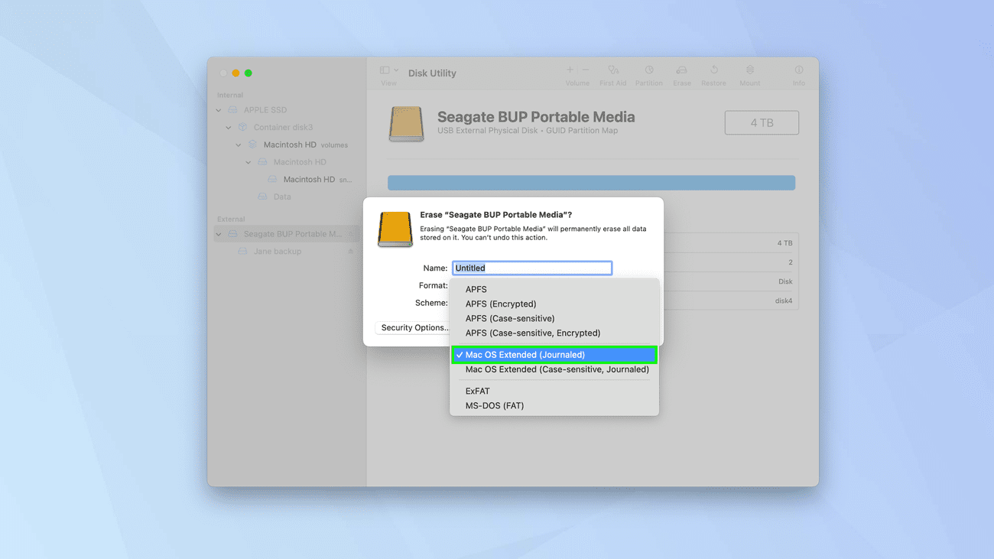The height and width of the screenshot is (559, 994).
Task: Collapse the APPLE SSD tree chevron
Action: [x=219, y=110]
